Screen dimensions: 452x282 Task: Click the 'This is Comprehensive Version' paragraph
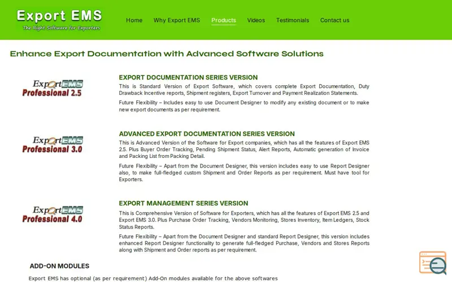coord(244,220)
